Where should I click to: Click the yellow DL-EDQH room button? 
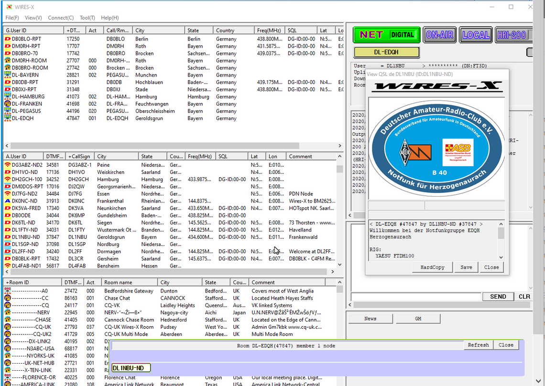click(x=386, y=52)
